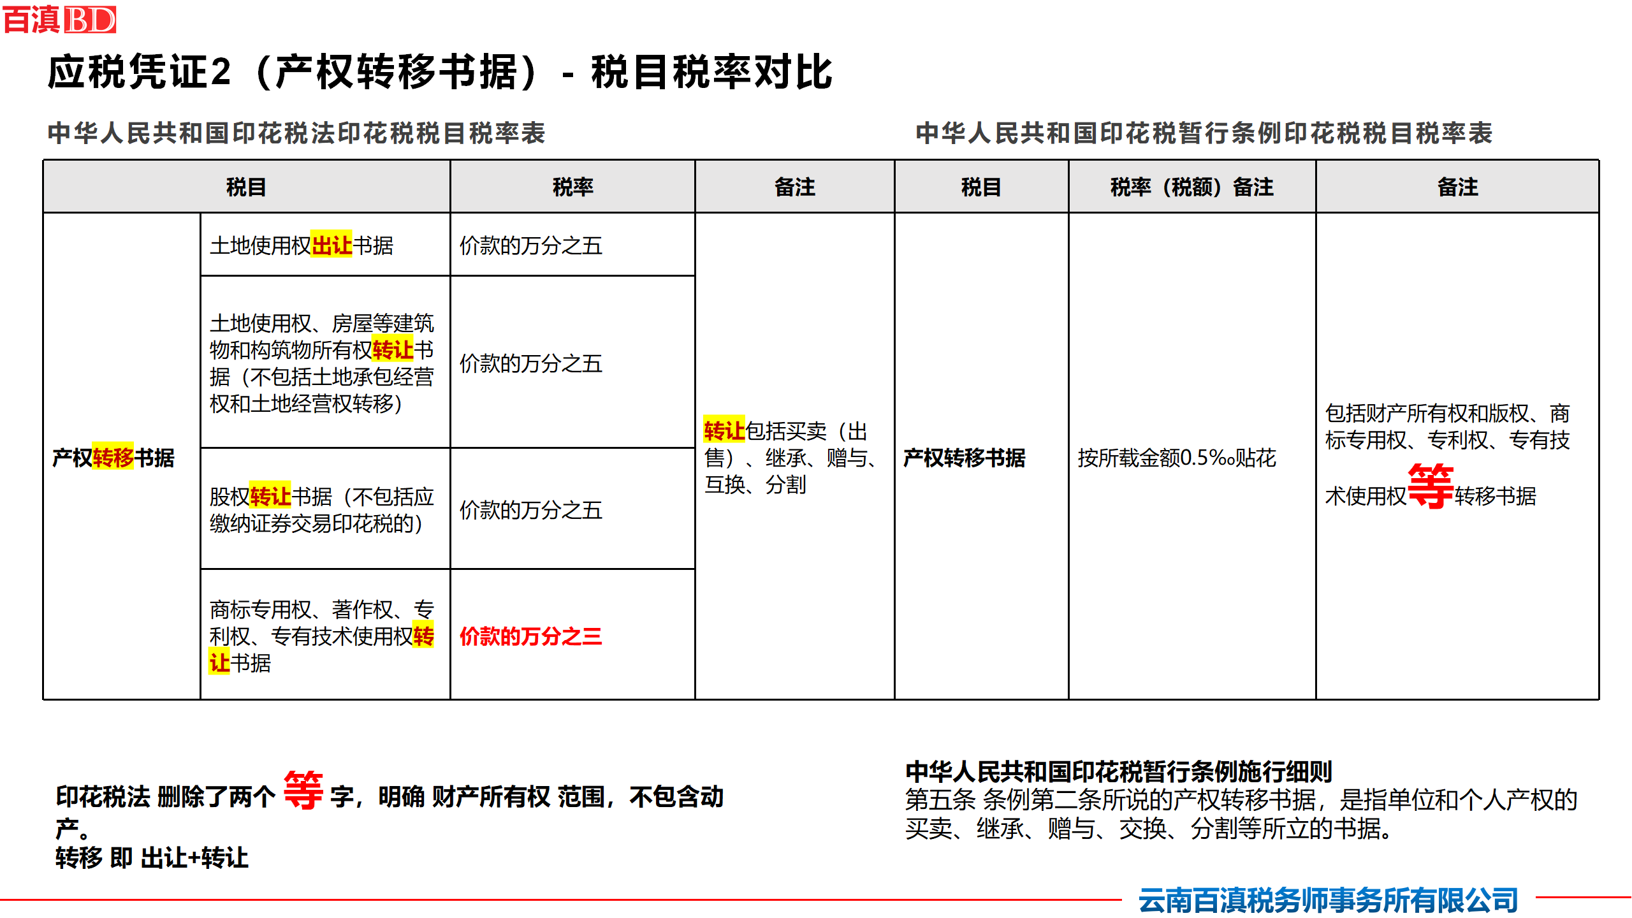The image size is (1632, 918).
Task: Click the line 转移 即 出让+转让
Action: click(x=152, y=858)
